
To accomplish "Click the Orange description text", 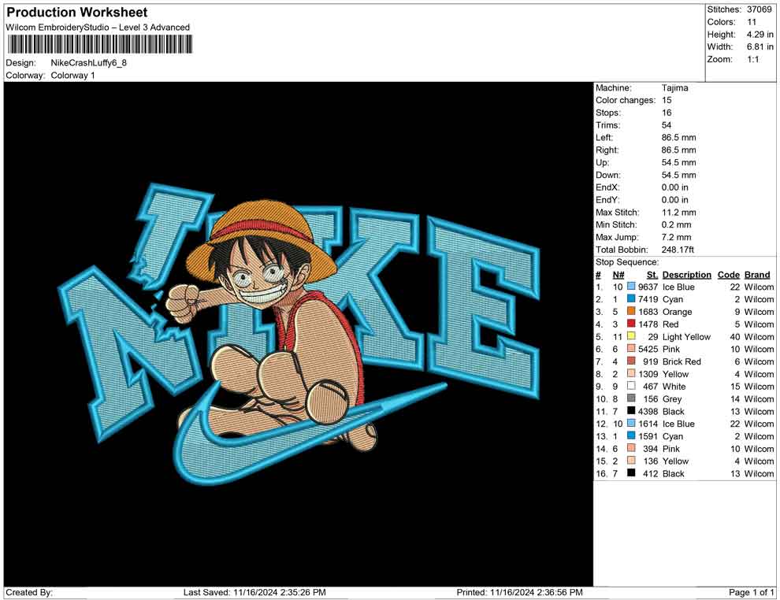I will pyautogui.click(x=677, y=312).
